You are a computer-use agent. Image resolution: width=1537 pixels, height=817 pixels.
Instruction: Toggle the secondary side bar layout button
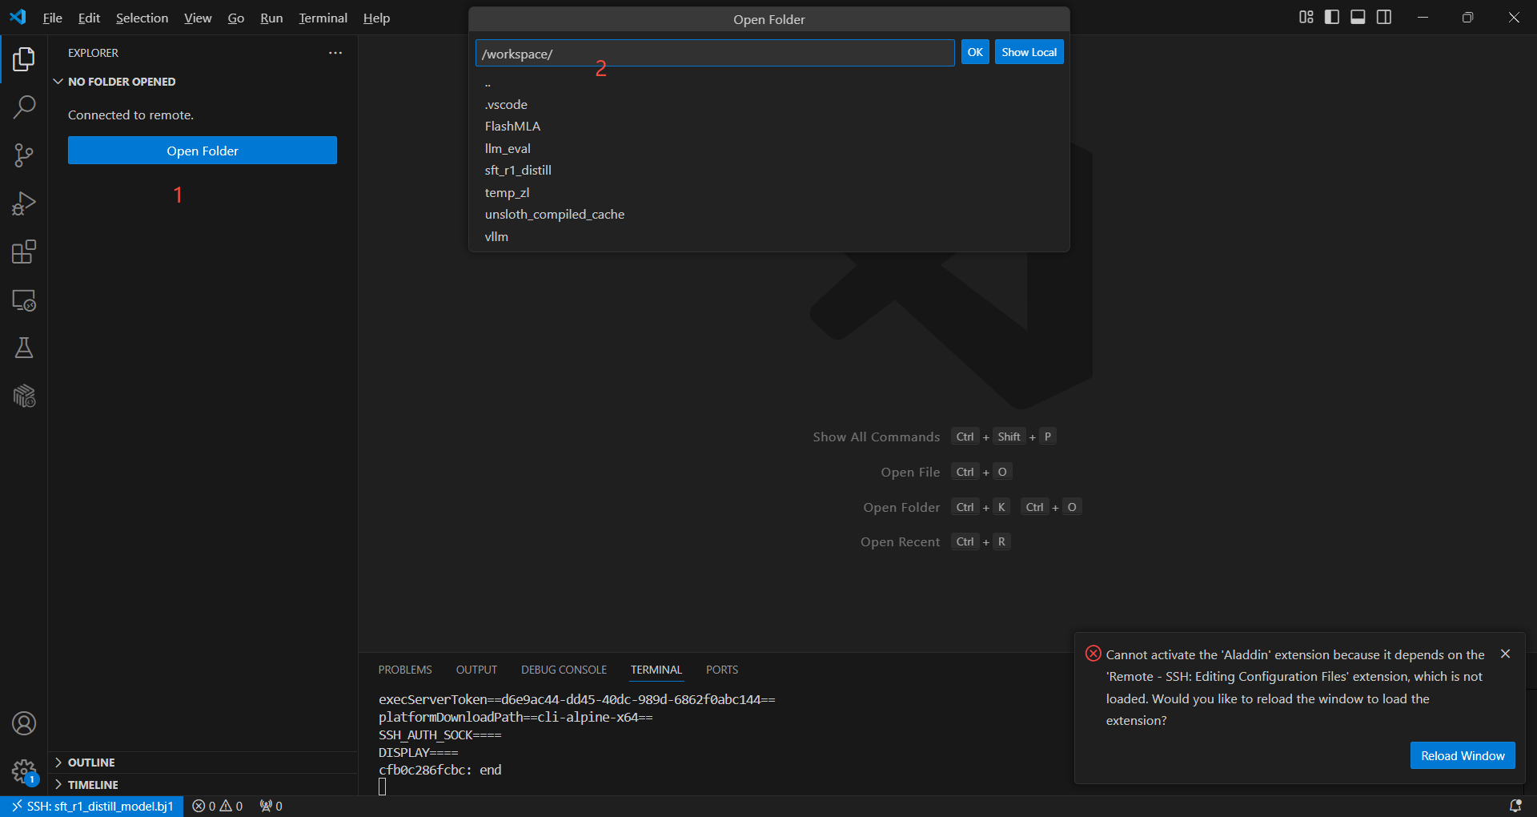(x=1384, y=18)
